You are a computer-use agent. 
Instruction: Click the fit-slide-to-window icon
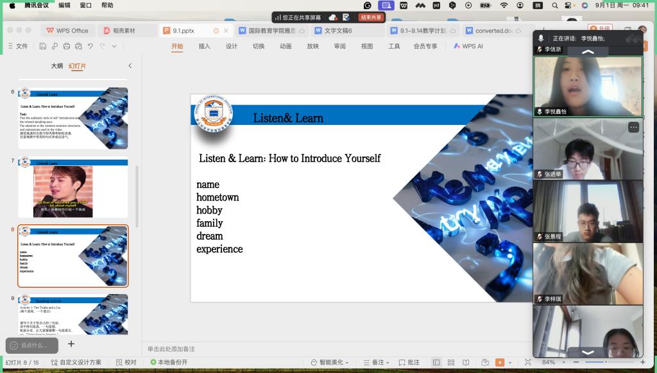(x=528, y=362)
